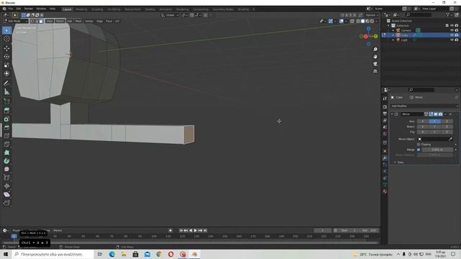Select the Extrude Region tool
The image size is (461, 259).
[x=6, y=110]
